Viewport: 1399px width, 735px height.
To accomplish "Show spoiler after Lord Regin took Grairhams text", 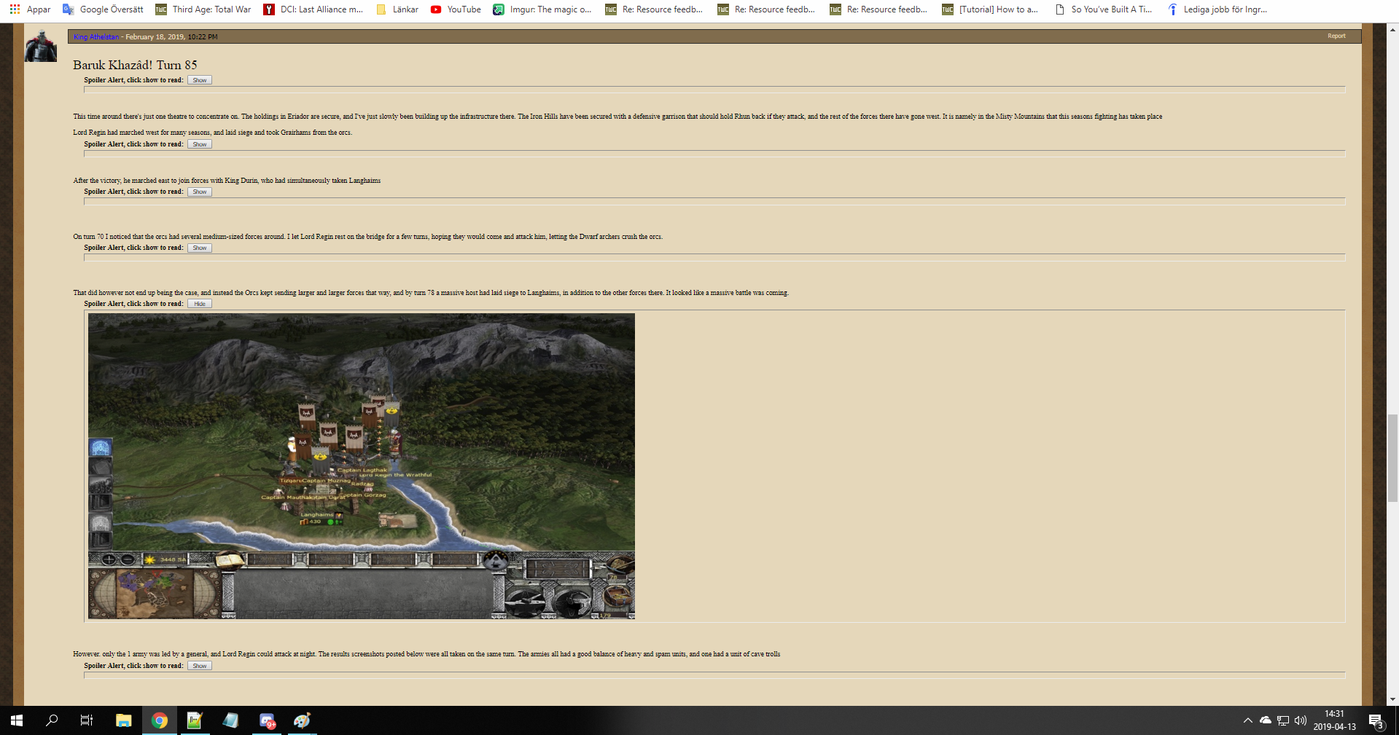I will coord(200,144).
